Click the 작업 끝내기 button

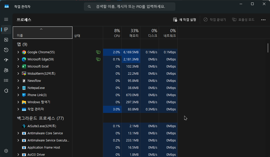pos(215,20)
